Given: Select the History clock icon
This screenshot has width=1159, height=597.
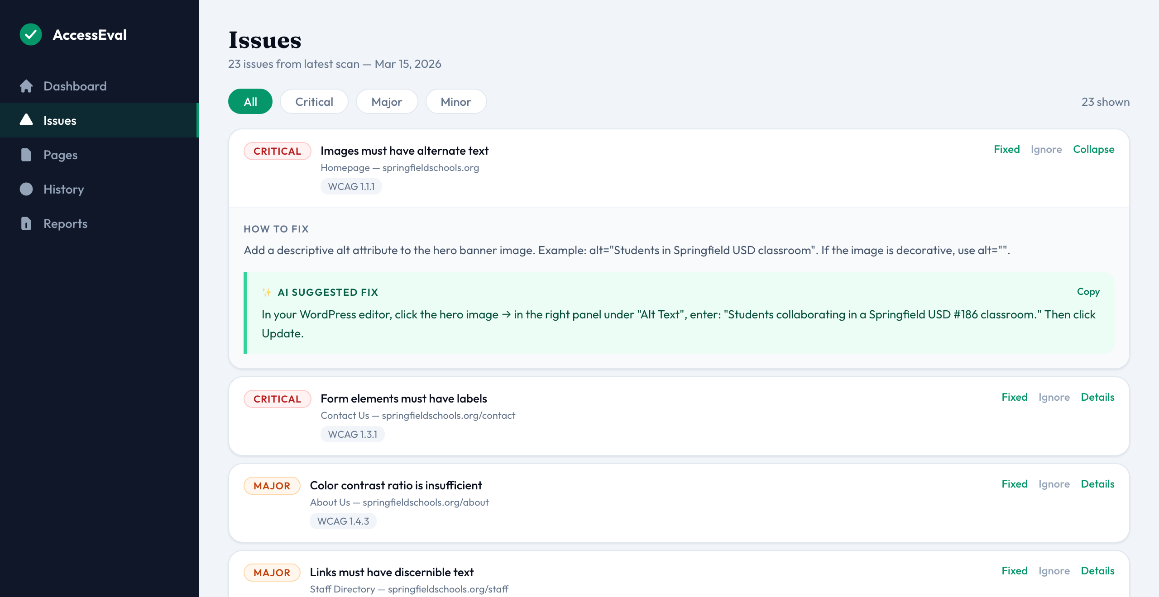Looking at the screenshot, I should coord(26,189).
